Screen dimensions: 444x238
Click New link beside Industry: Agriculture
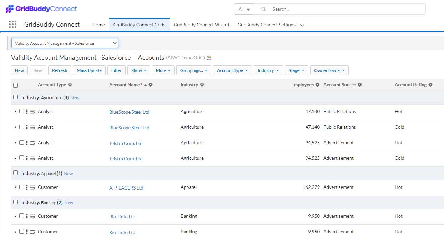click(x=75, y=98)
